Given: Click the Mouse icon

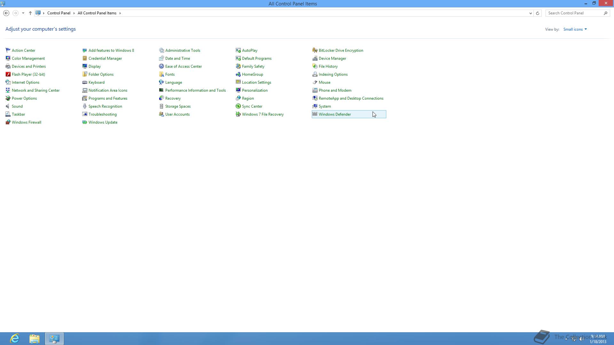Looking at the screenshot, I should coord(315,82).
